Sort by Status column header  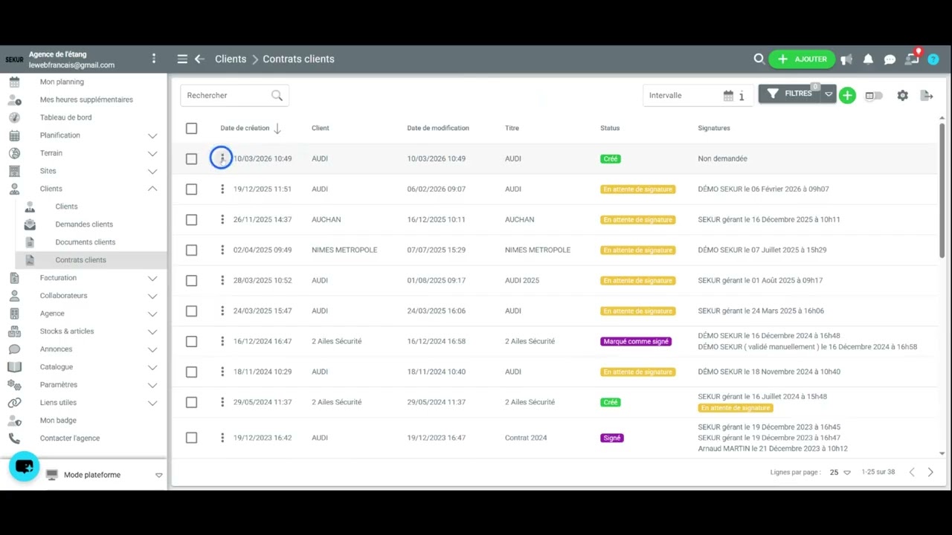pos(610,129)
